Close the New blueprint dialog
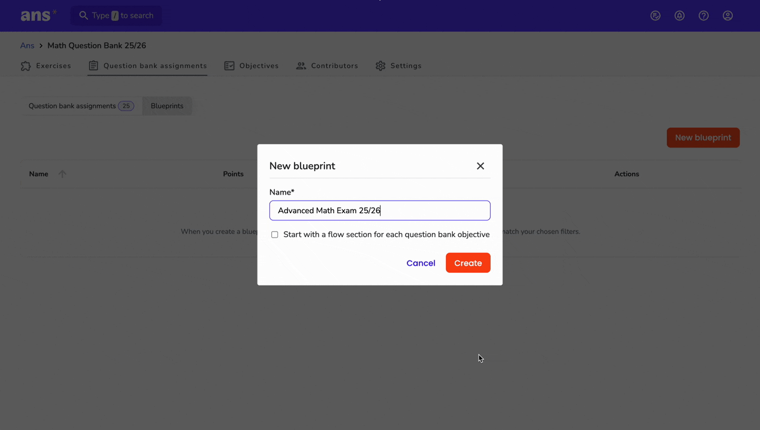The image size is (760, 430). 480,166
